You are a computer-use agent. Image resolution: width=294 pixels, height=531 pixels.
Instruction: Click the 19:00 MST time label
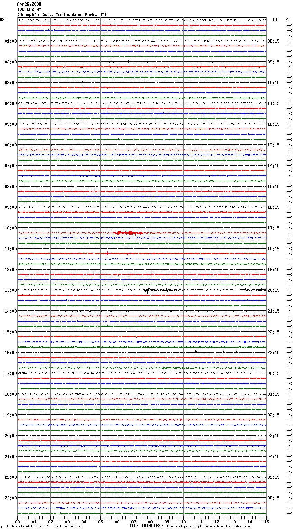[x=11, y=415]
